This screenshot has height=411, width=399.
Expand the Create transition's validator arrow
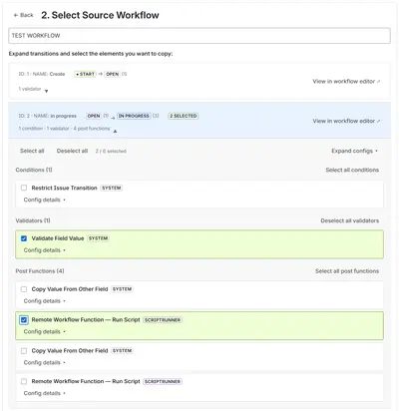(46, 91)
